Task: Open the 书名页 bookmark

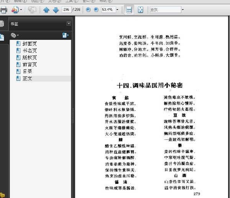Action: coord(30,51)
